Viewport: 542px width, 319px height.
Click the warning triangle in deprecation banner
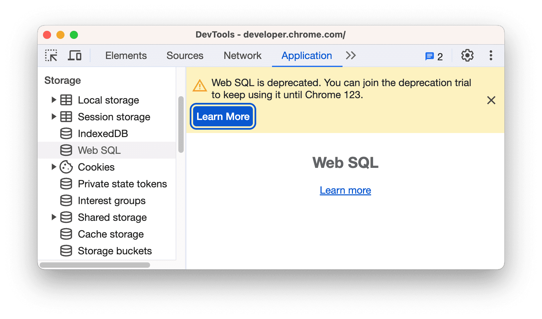coord(199,86)
